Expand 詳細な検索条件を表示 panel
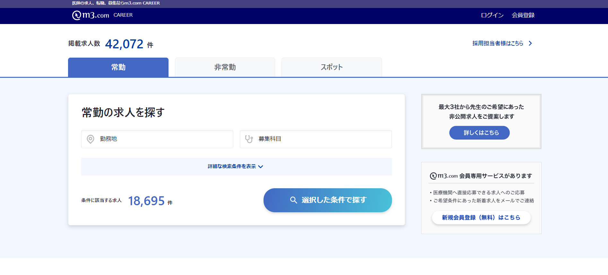The width and height of the screenshot is (608, 275). (x=232, y=166)
